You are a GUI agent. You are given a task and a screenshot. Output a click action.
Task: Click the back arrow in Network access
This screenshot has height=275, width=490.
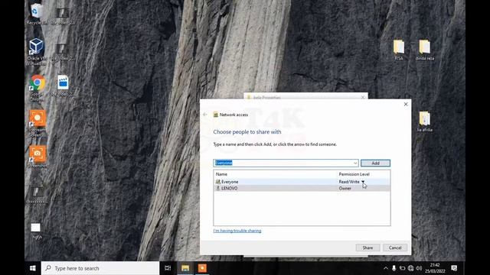tap(205, 115)
